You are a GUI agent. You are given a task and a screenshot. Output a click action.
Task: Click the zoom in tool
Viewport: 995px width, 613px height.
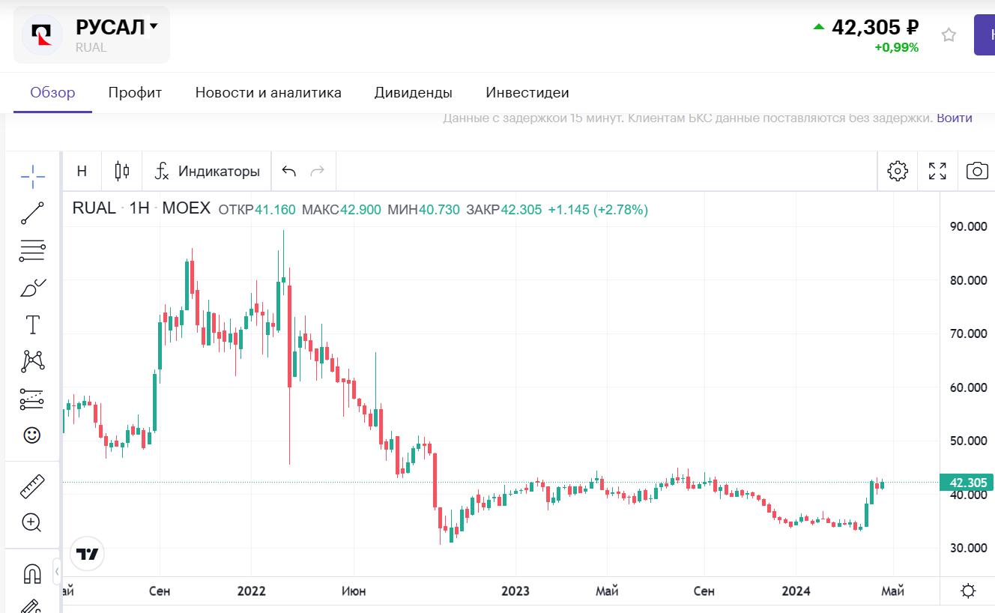pyautogui.click(x=32, y=523)
